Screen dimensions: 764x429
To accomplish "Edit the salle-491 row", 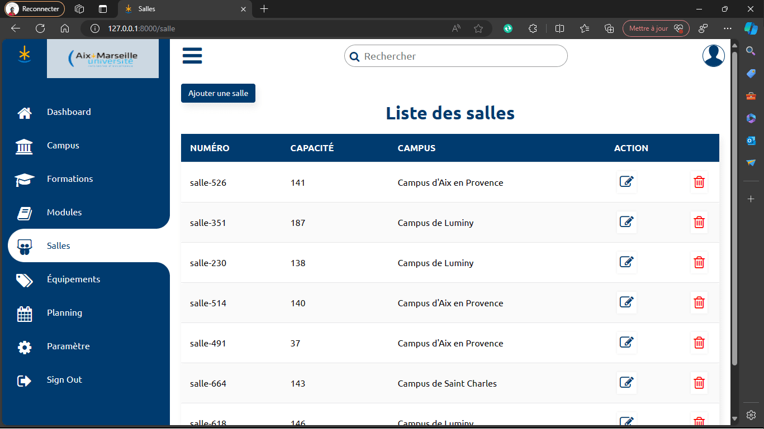I will click(x=627, y=343).
